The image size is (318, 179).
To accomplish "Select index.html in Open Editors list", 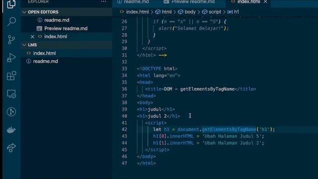I will [x=56, y=37].
